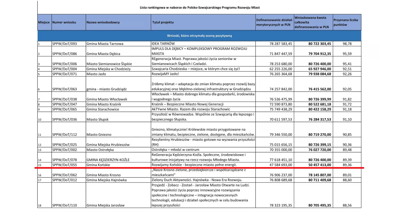Select applicant 'Gmina Miasto Kraśnik'
This screenshot has height=215, width=400.
coord(105,104)
